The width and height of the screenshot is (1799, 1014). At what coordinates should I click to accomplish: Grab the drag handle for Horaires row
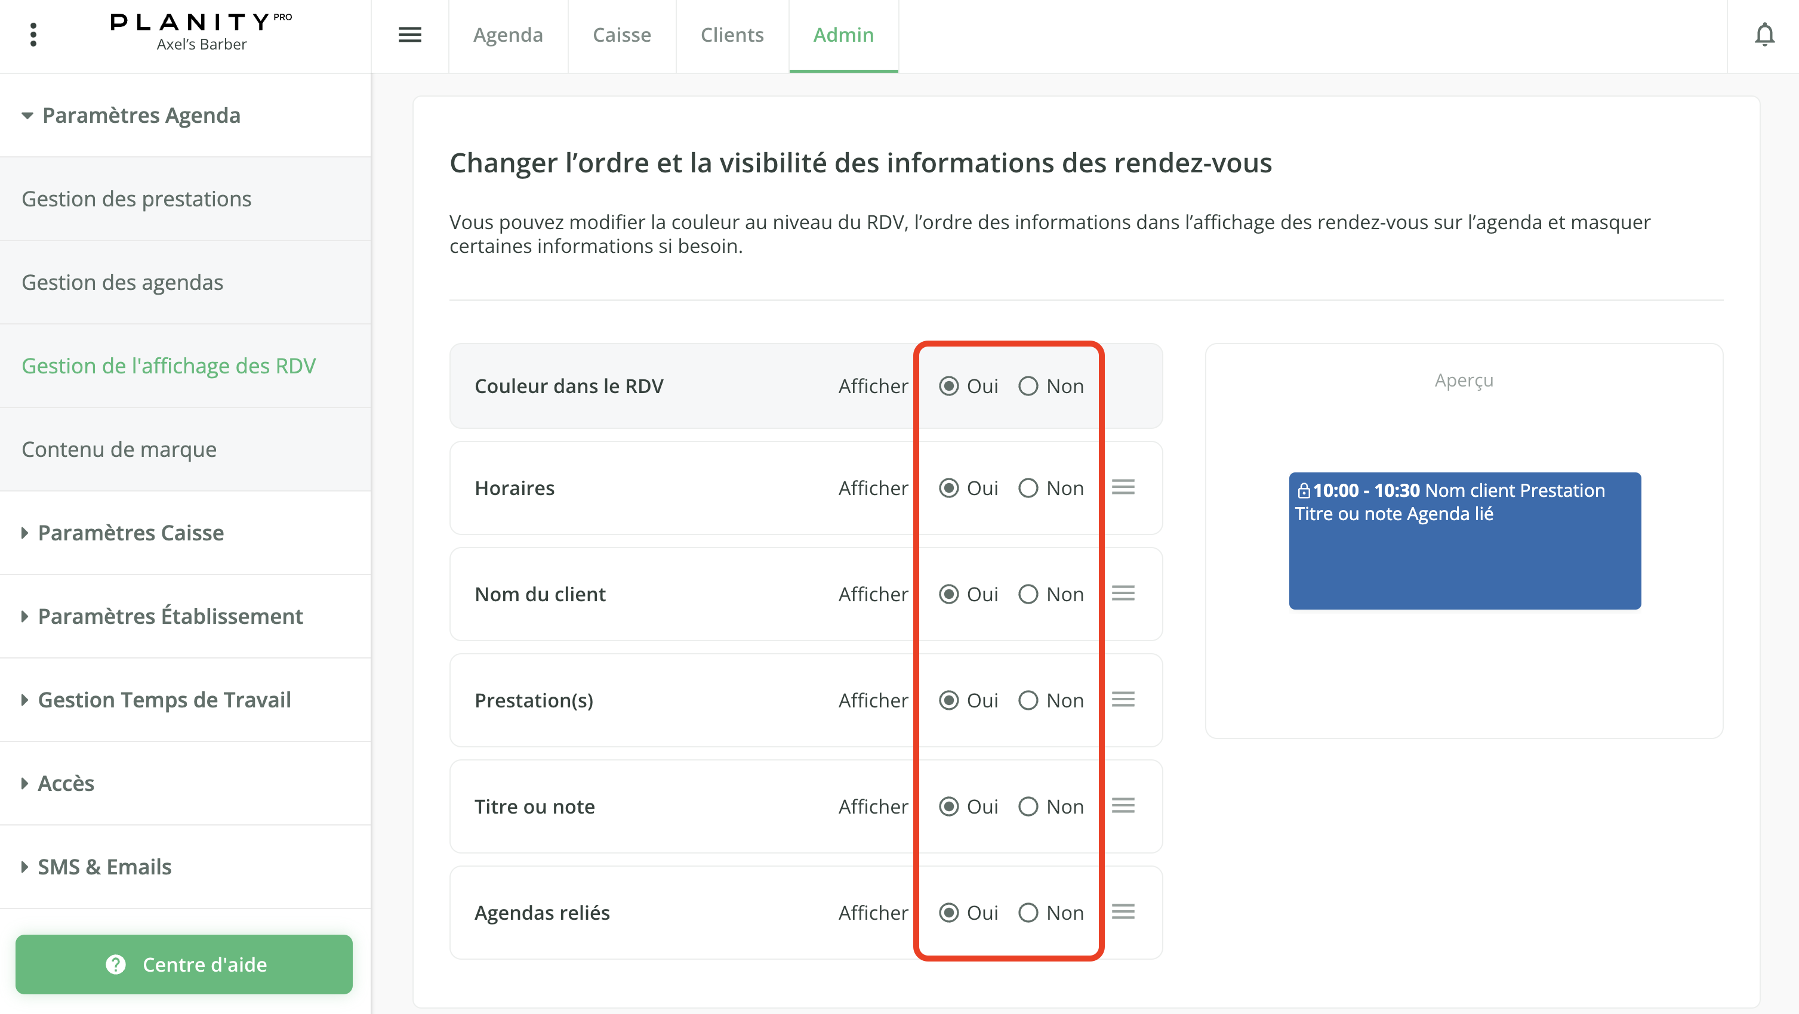pos(1123,487)
